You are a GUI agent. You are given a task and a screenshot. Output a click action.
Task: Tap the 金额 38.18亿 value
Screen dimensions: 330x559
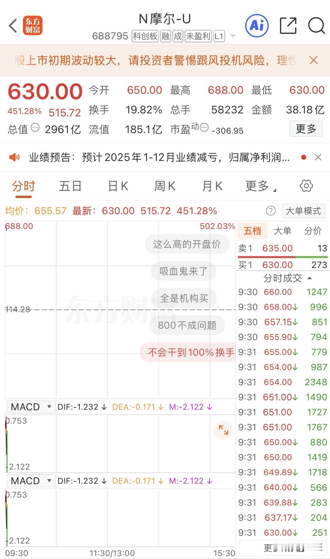click(305, 110)
